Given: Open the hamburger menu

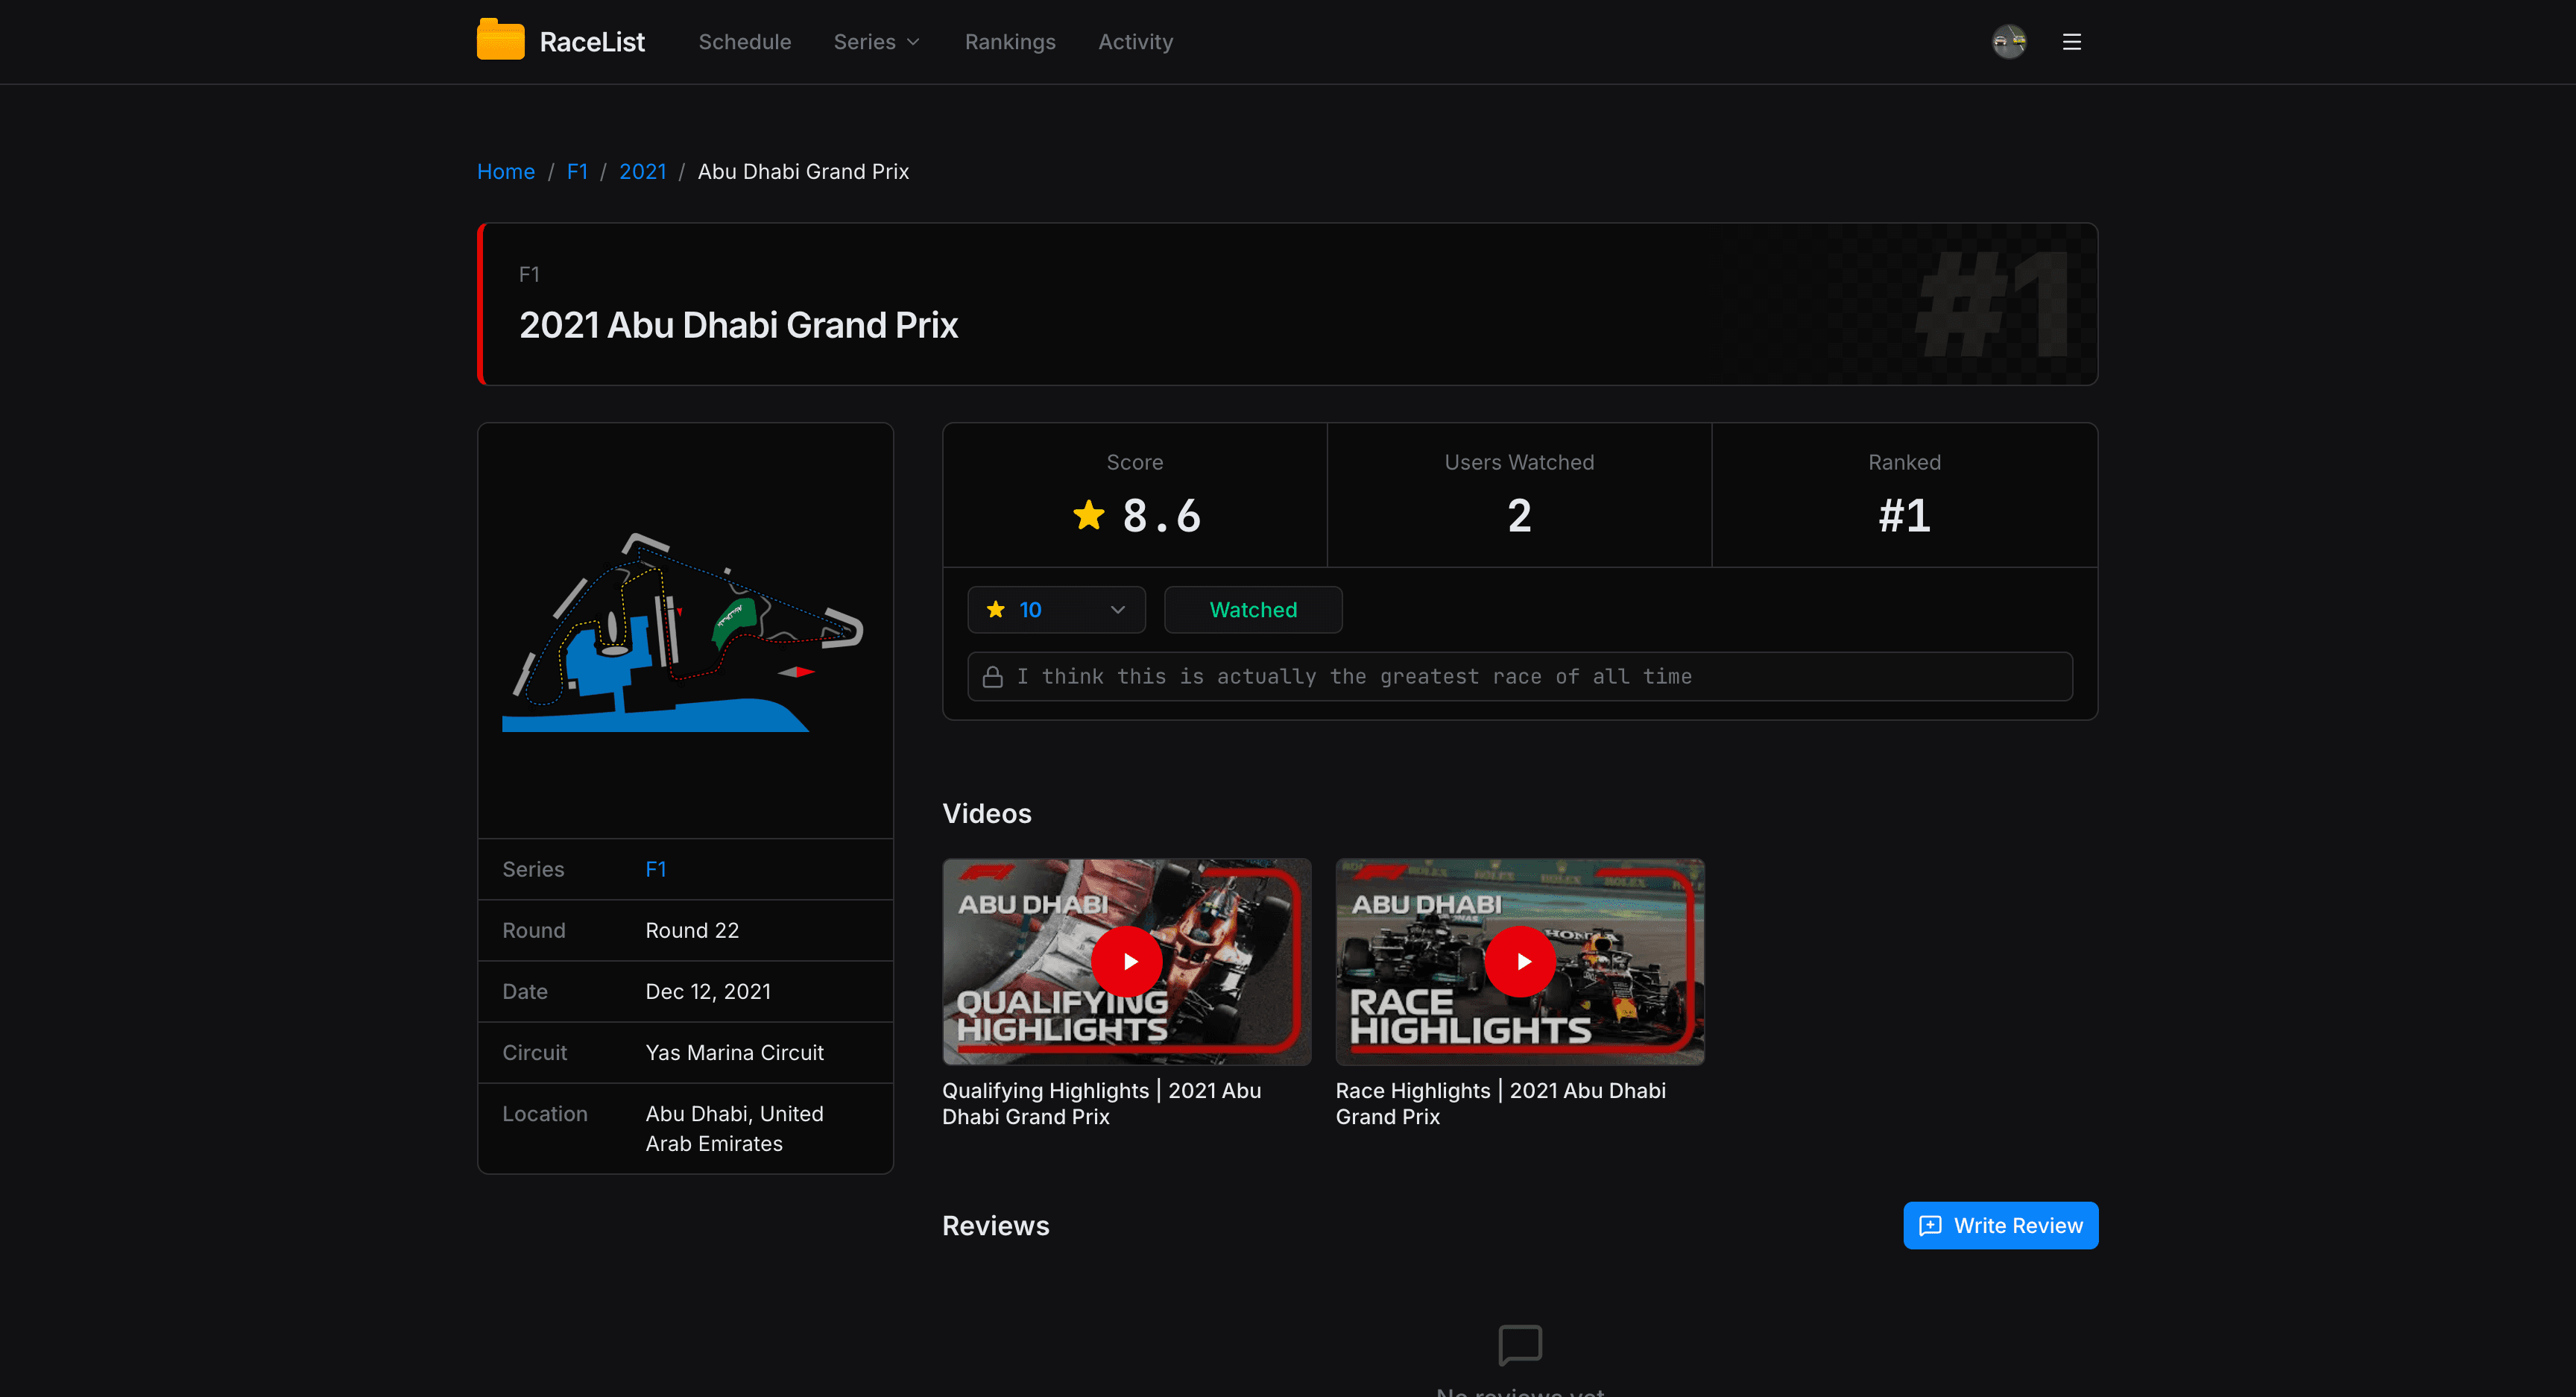Looking at the screenshot, I should click(2071, 41).
